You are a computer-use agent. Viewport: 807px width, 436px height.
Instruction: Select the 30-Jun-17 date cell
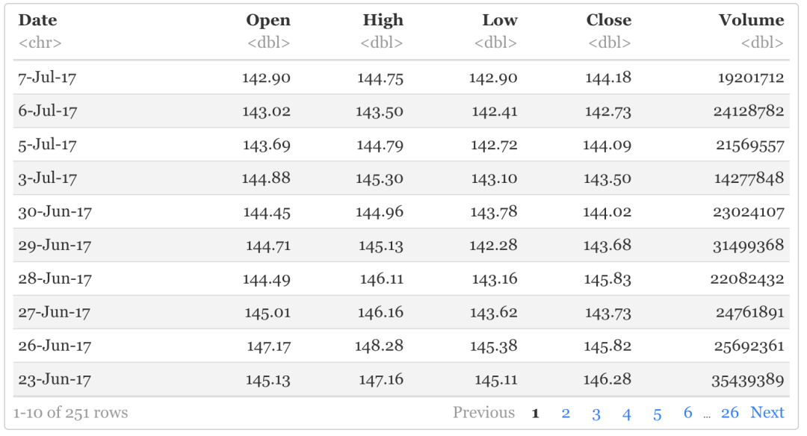tap(55, 212)
